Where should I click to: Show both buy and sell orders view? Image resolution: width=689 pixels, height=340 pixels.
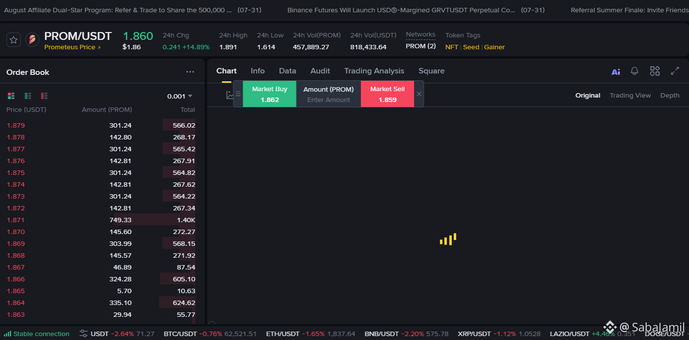click(11, 96)
